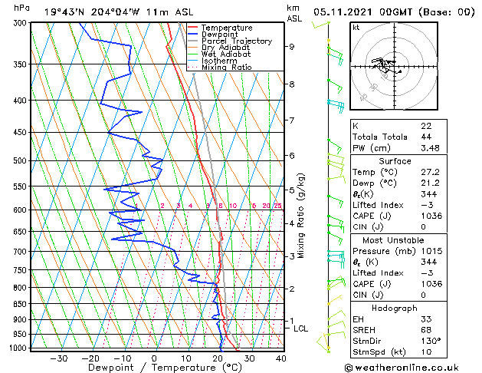Click the weatheronline.co.uk copyright text
Screen dimensions: 482x373
pos(402,368)
